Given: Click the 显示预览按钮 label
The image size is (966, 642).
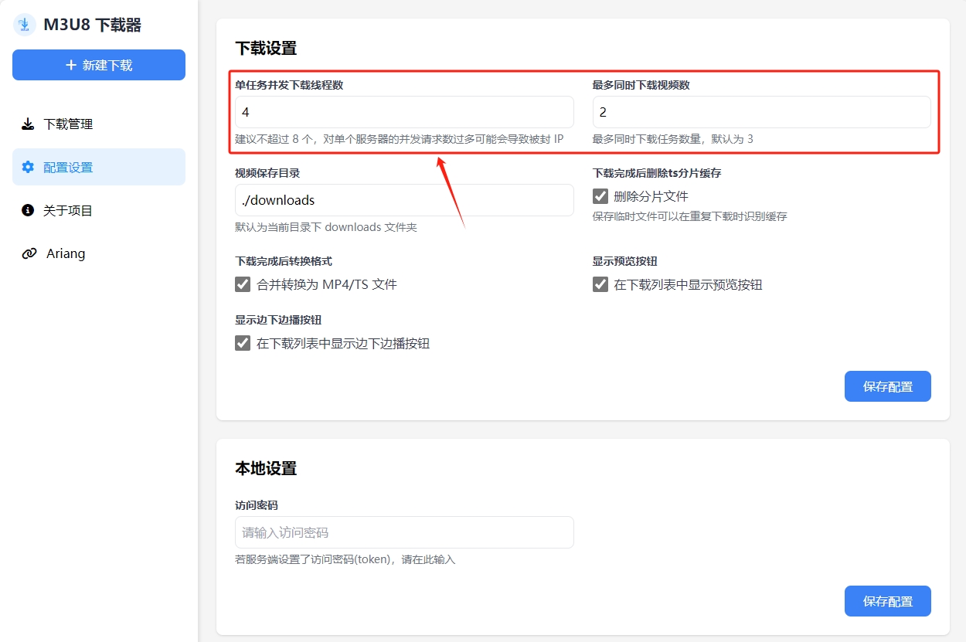Looking at the screenshot, I should click(625, 261).
